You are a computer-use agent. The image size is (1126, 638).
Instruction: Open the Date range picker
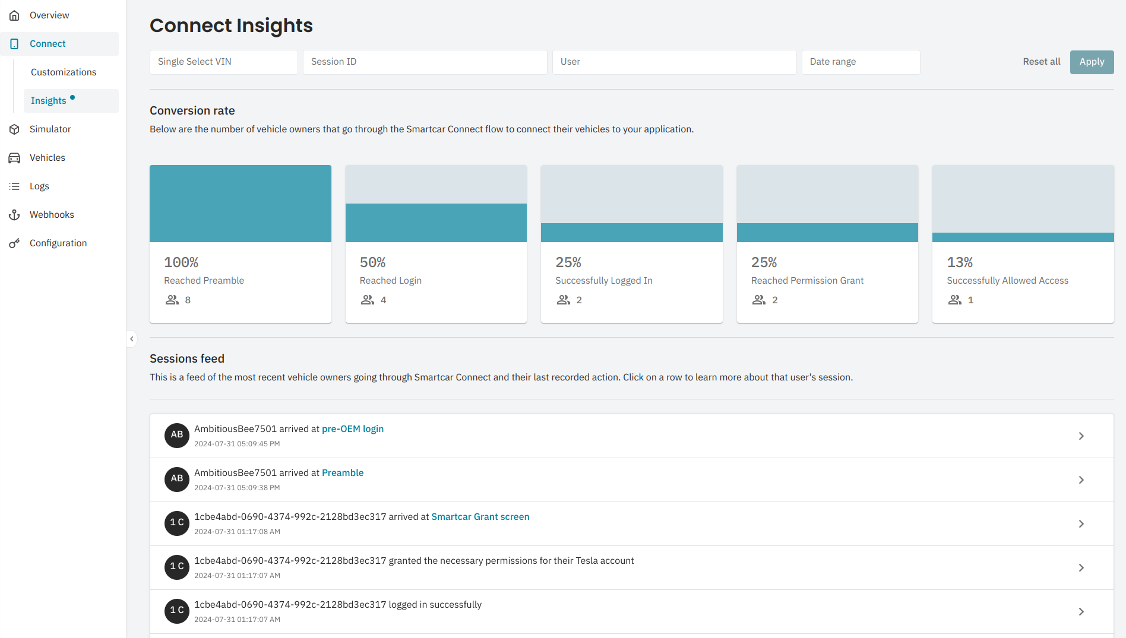[x=861, y=62]
